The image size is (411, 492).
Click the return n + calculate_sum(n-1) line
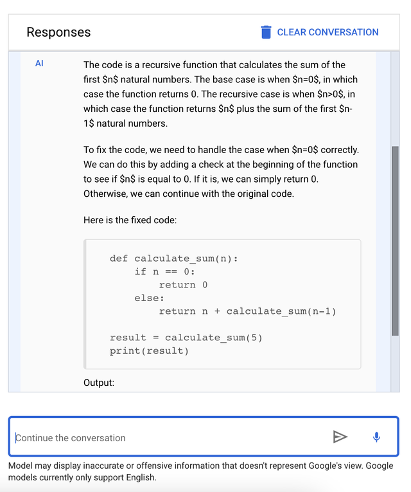coord(247,311)
